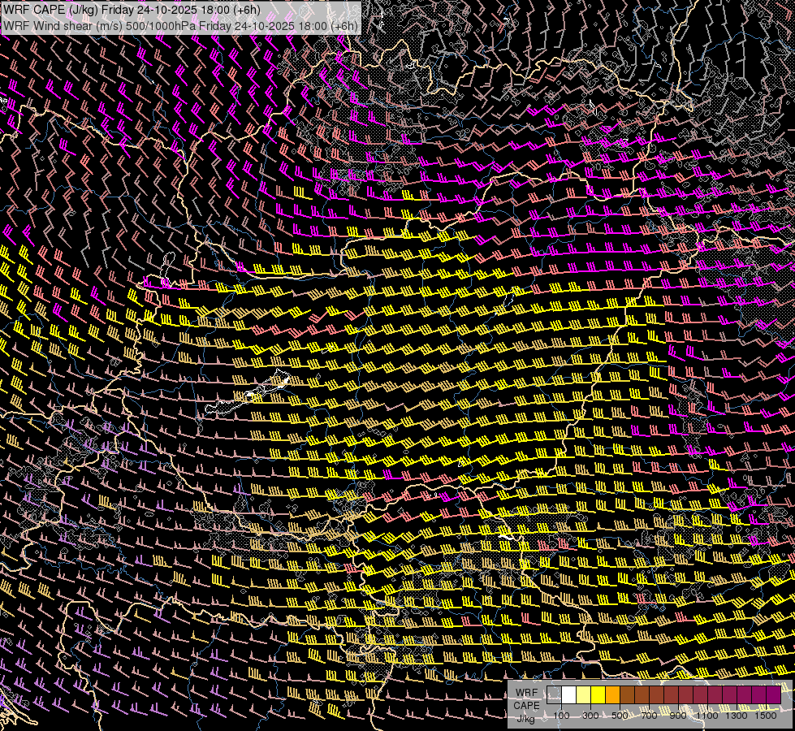Click the orange CAPE legend swatch
The width and height of the screenshot is (795, 731).
pyautogui.click(x=612, y=695)
